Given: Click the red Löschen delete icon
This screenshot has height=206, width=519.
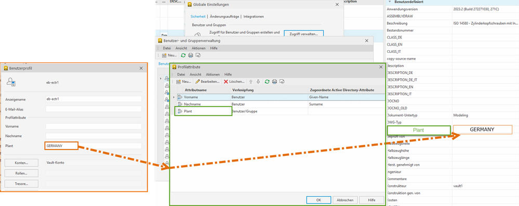Looking at the screenshot, I should (x=226, y=81).
